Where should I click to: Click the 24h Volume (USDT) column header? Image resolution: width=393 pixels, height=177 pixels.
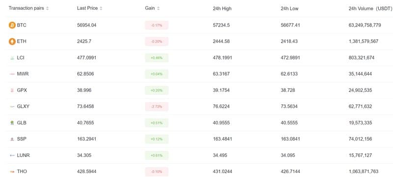click(370, 8)
